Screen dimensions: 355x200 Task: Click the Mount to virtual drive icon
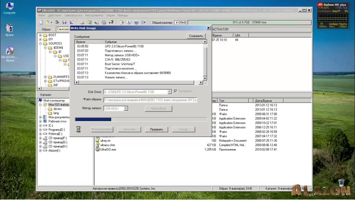pyautogui.click(x=104, y=22)
